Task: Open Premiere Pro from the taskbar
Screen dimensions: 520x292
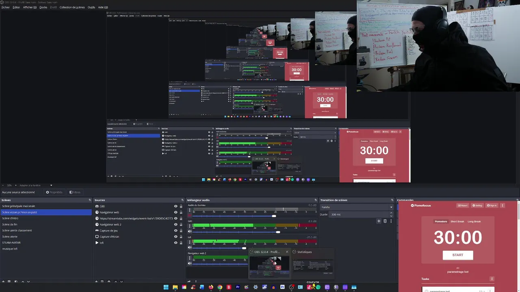Action: pos(238,287)
